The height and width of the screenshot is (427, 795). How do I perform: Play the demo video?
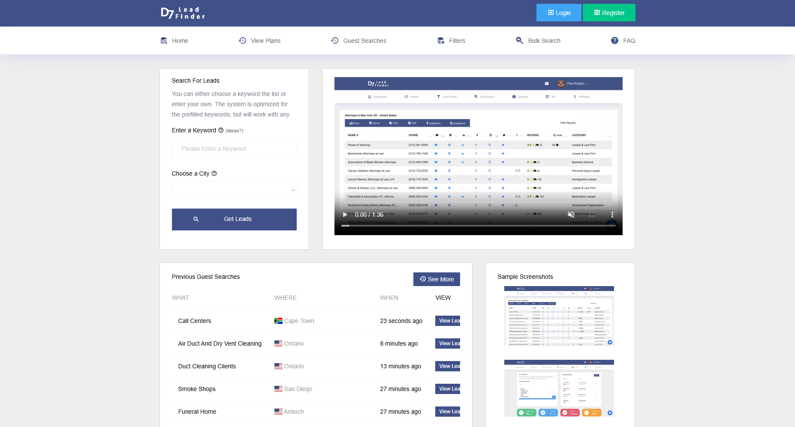pyautogui.click(x=345, y=215)
